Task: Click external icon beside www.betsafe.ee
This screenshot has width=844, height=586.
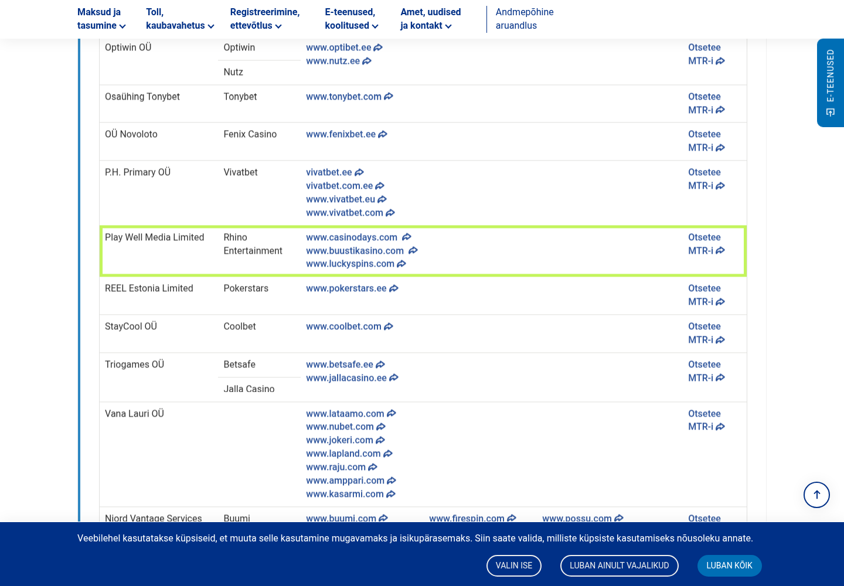Action: (x=380, y=364)
